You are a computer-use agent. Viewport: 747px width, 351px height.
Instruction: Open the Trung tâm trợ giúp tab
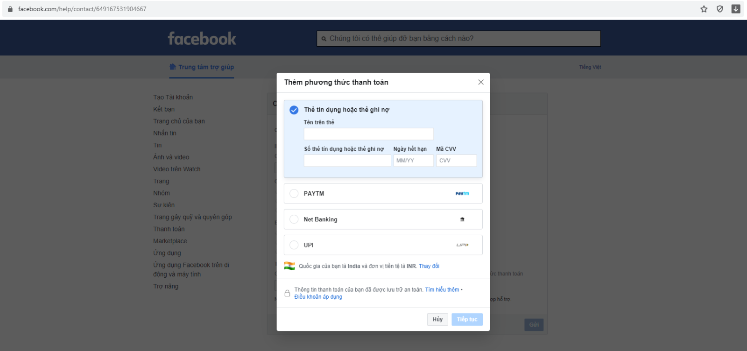[x=202, y=67]
